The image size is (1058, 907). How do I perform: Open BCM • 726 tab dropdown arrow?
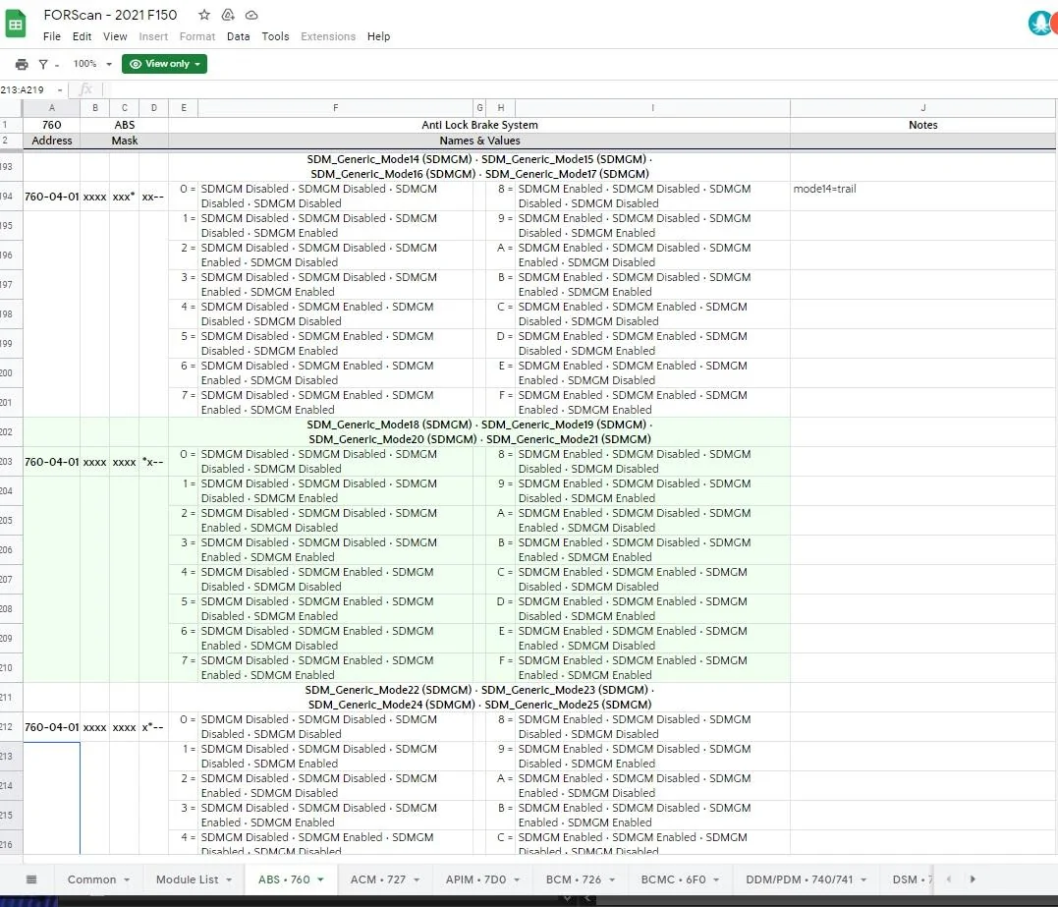[612, 879]
